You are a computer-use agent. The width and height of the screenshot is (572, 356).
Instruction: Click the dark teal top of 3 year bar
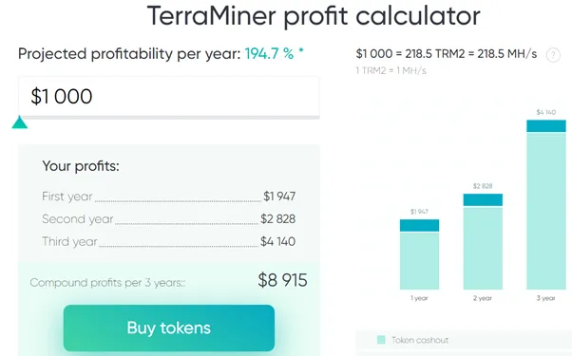tap(546, 125)
